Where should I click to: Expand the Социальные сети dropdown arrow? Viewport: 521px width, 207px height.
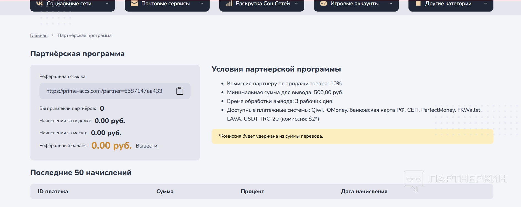[107, 4]
